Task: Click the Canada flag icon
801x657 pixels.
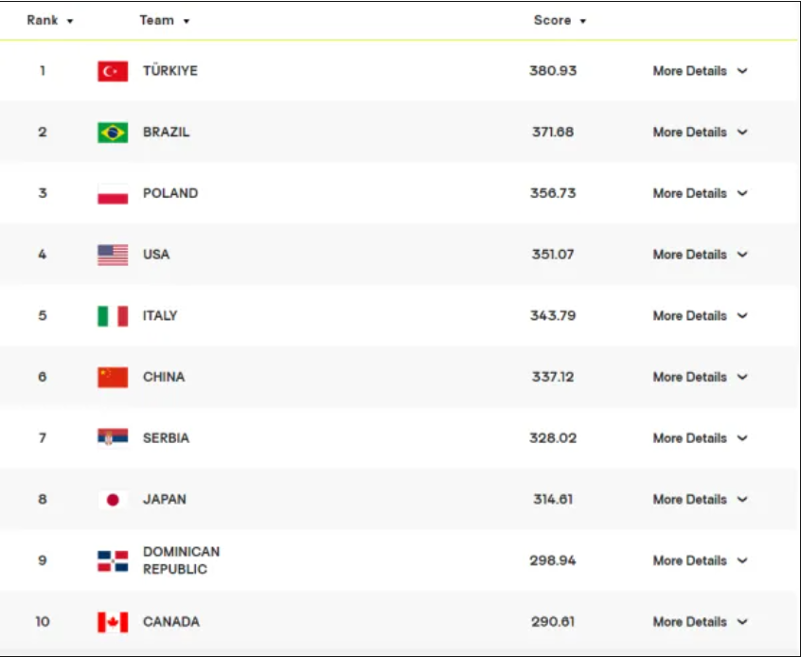Action: point(113,622)
